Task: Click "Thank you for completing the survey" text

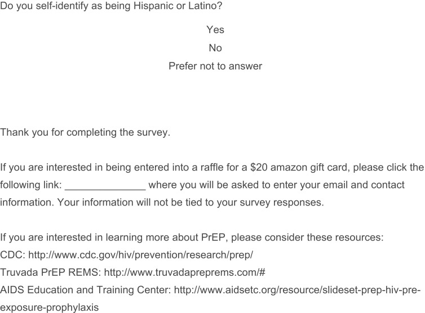Action: click(85, 133)
